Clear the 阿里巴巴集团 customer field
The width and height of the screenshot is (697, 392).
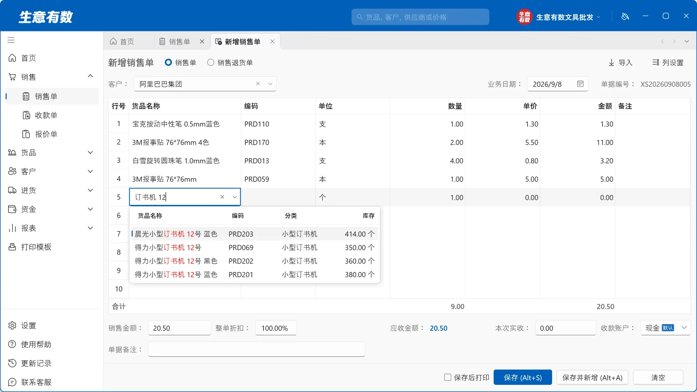[x=258, y=84]
